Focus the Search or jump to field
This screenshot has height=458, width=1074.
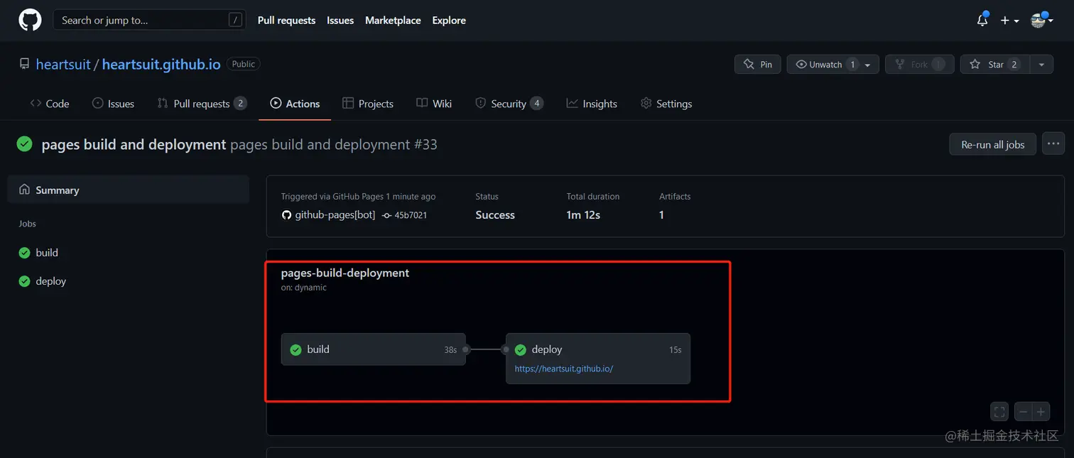coord(149,20)
